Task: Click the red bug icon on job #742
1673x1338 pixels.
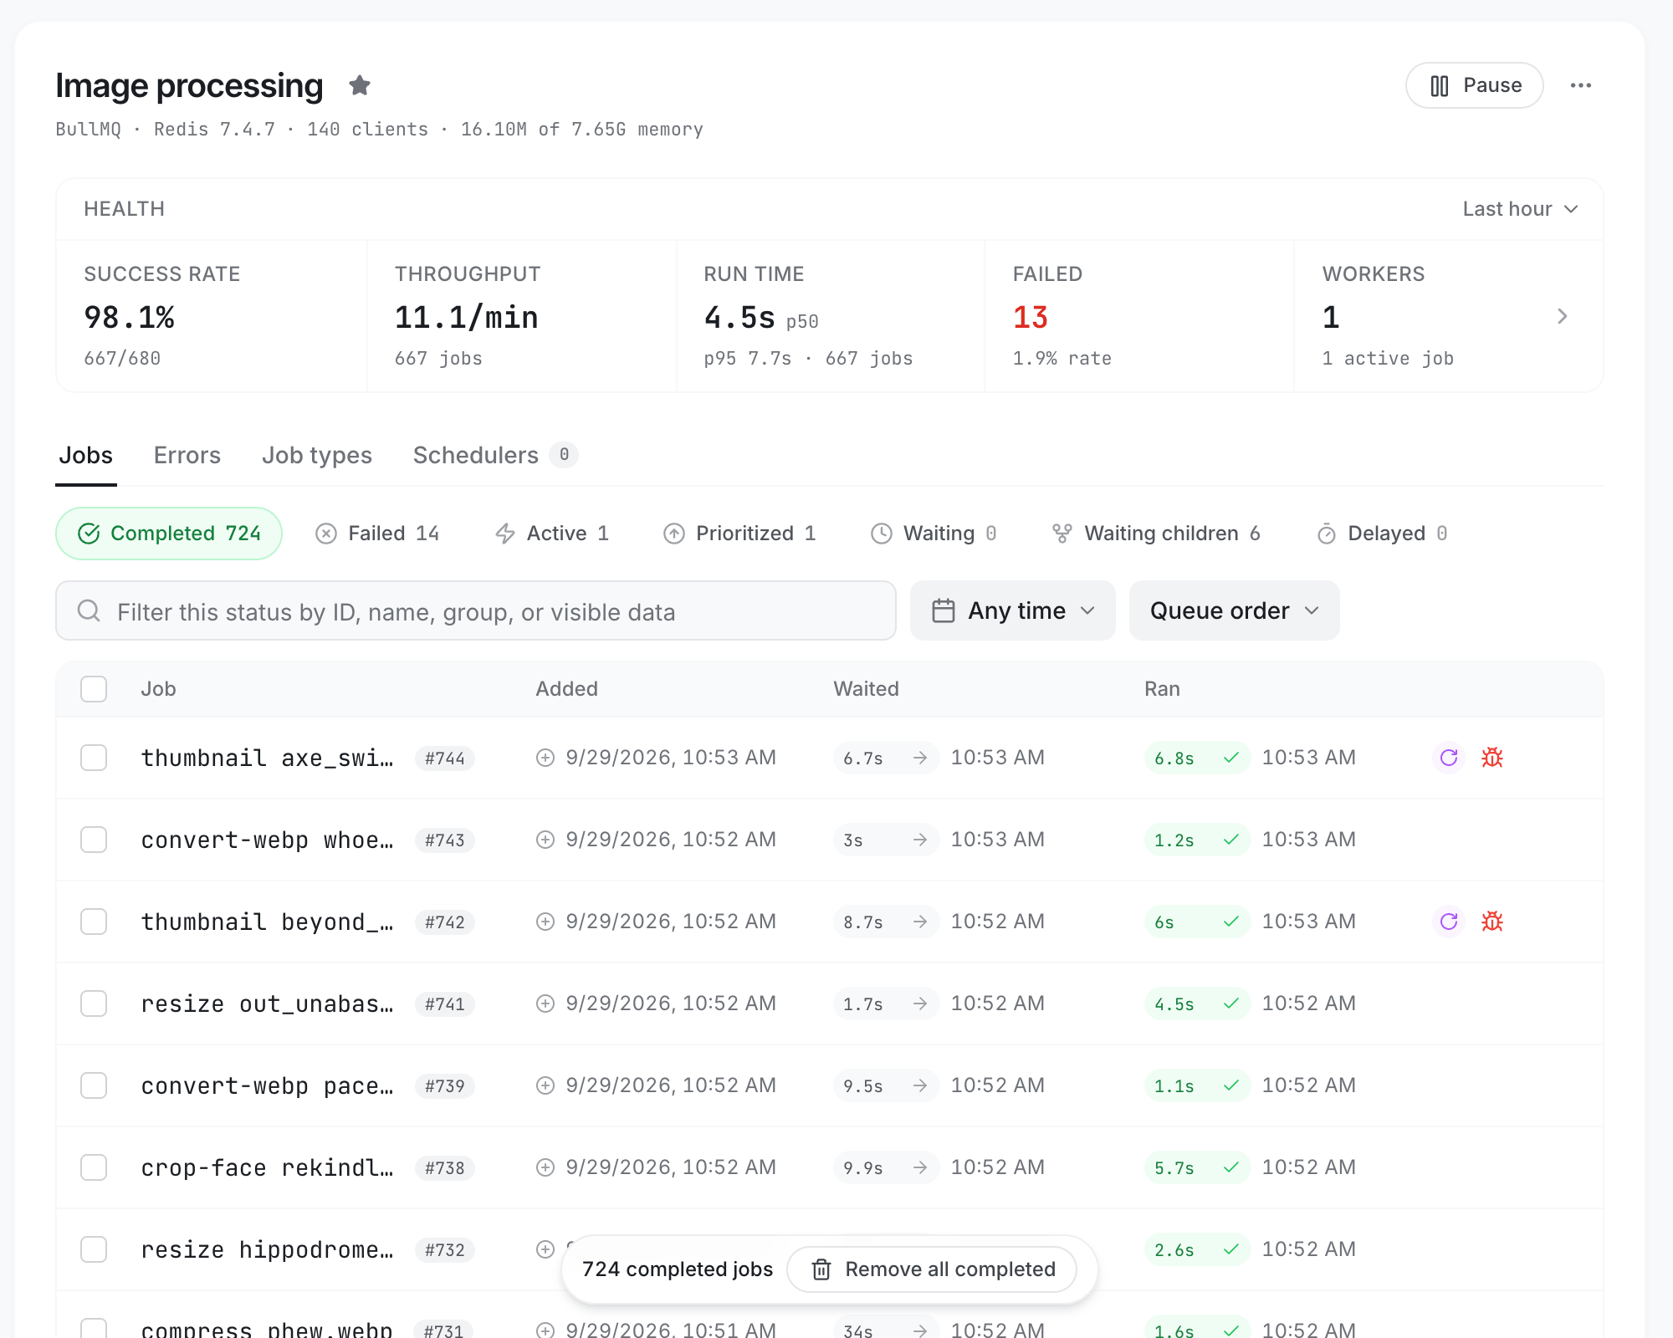Action: click(1492, 922)
